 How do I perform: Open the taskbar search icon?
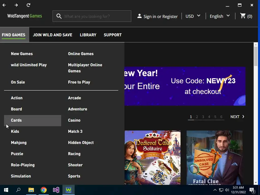point(18,190)
